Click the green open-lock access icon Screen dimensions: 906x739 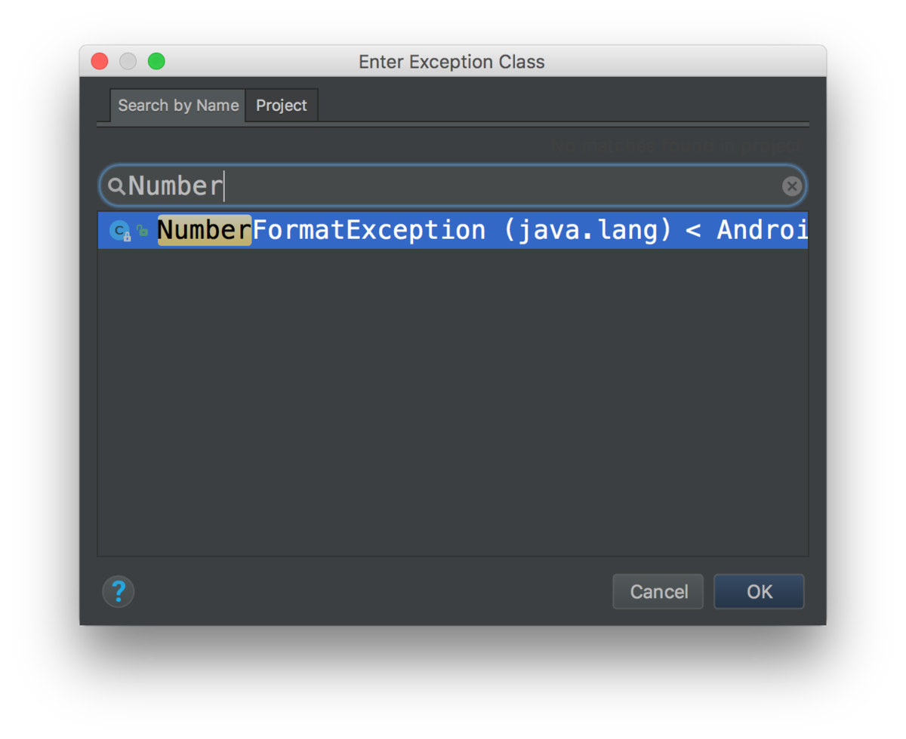tap(143, 230)
